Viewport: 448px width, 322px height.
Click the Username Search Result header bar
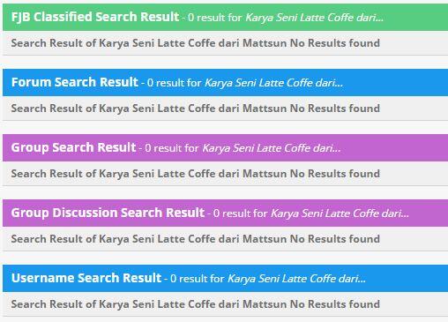point(225,278)
